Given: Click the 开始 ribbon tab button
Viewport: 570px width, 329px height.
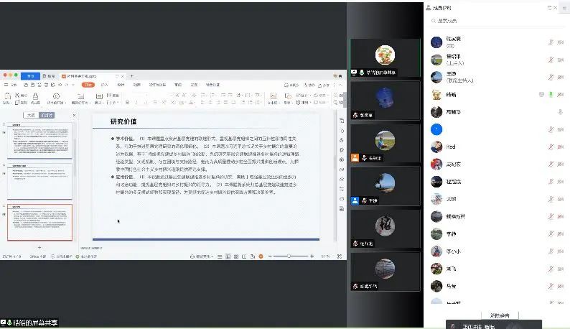Looking at the screenshot, I should [88, 85].
